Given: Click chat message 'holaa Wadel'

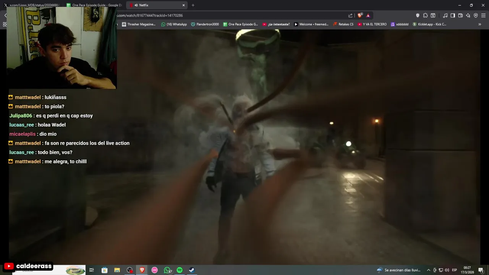Looking at the screenshot, I should (x=52, y=125).
